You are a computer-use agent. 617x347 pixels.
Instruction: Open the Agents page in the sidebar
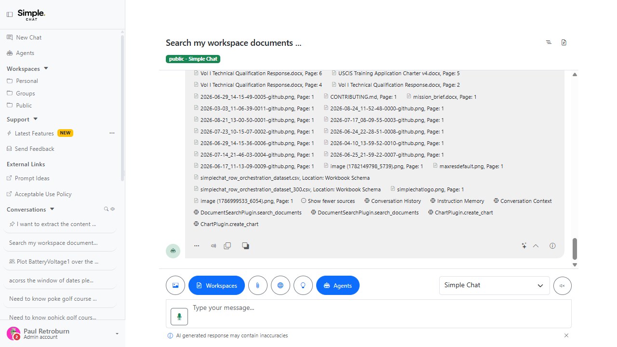[21, 53]
